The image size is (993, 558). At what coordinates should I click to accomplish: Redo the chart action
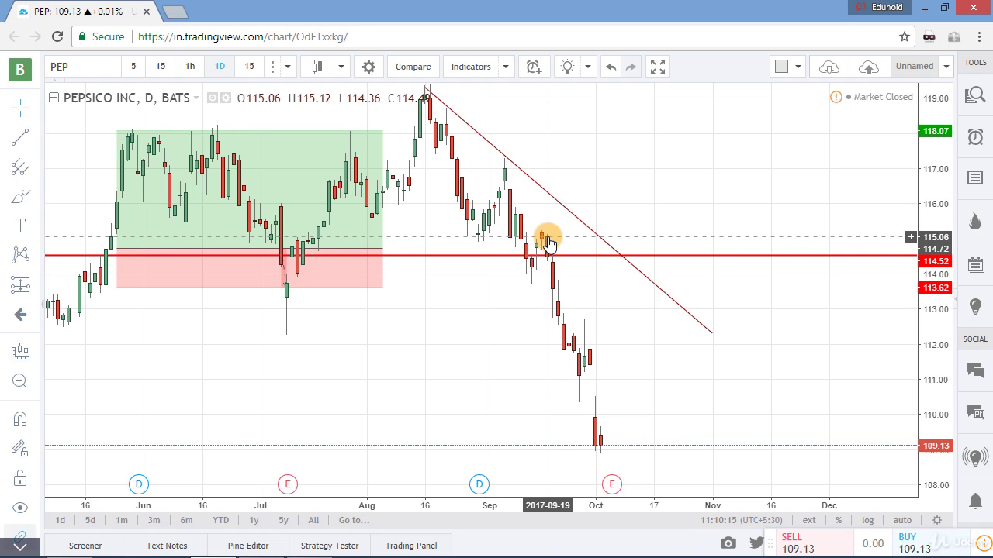point(631,67)
